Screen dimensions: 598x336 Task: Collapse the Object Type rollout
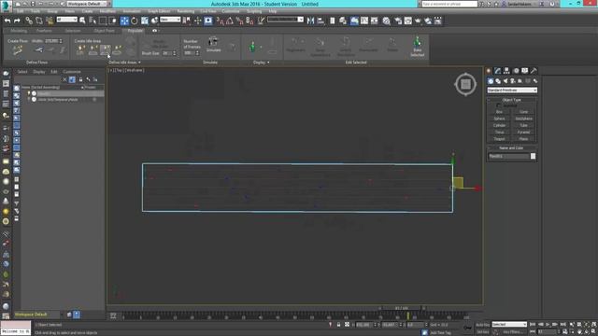512,100
